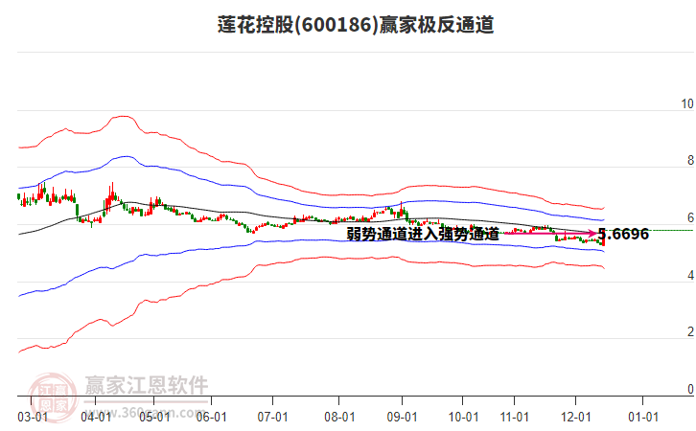
Task: Click the 05-01 date label
Action: coord(154,417)
